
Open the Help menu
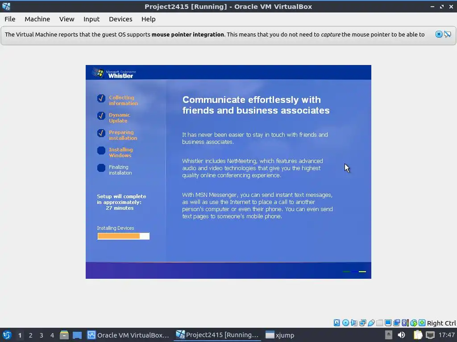[x=148, y=19]
